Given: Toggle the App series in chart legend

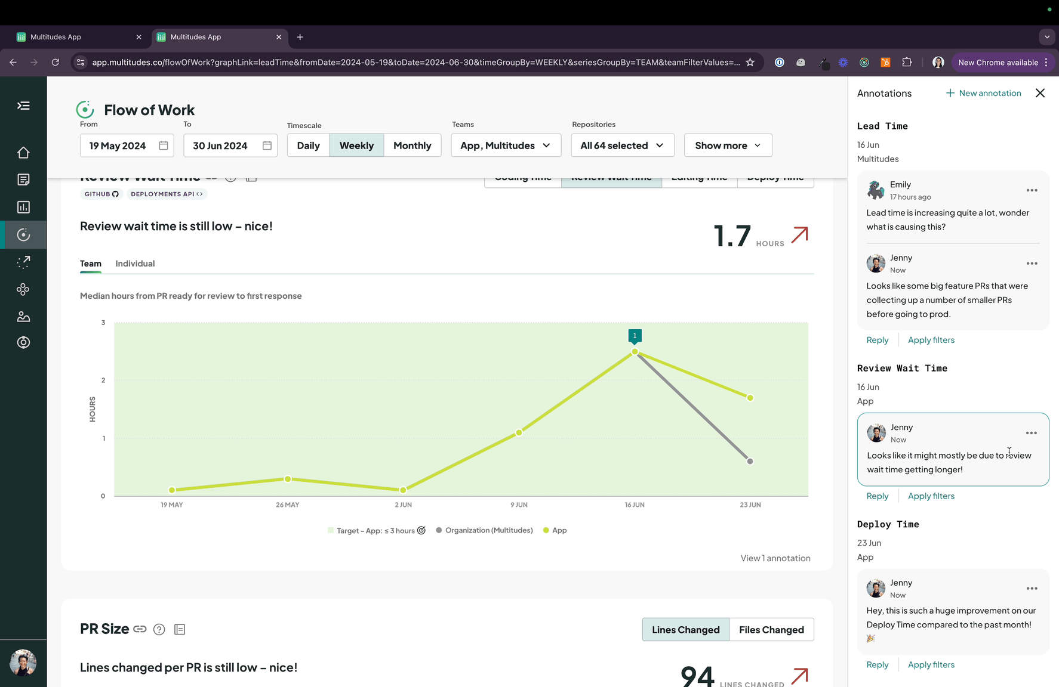Looking at the screenshot, I should click(x=555, y=530).
